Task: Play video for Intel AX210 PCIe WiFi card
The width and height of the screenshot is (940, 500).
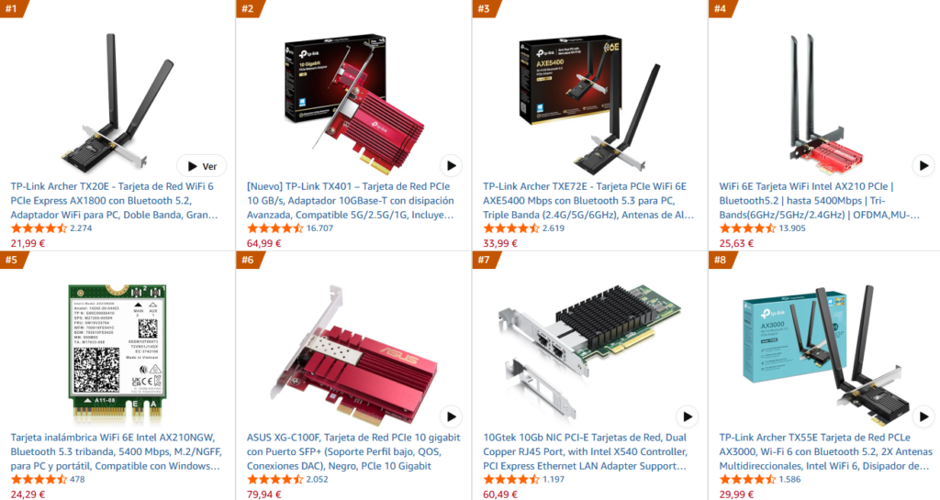Action: click(923, 166)
